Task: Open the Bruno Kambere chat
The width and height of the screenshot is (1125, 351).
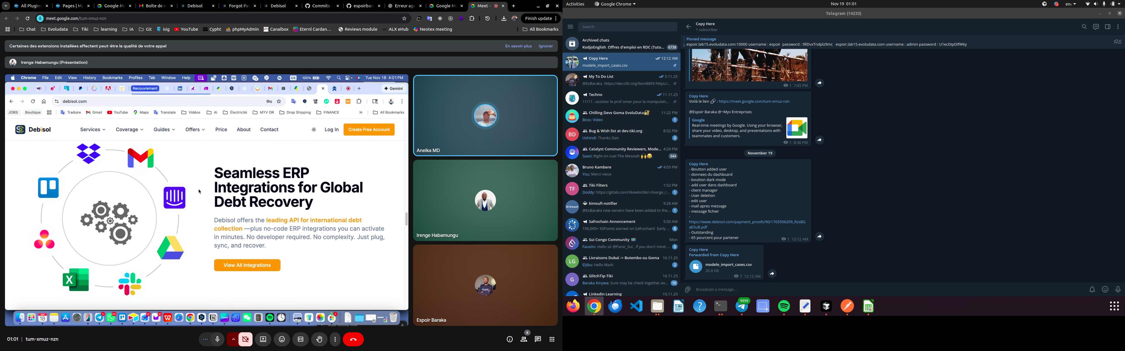Action: tap(621, 171)
